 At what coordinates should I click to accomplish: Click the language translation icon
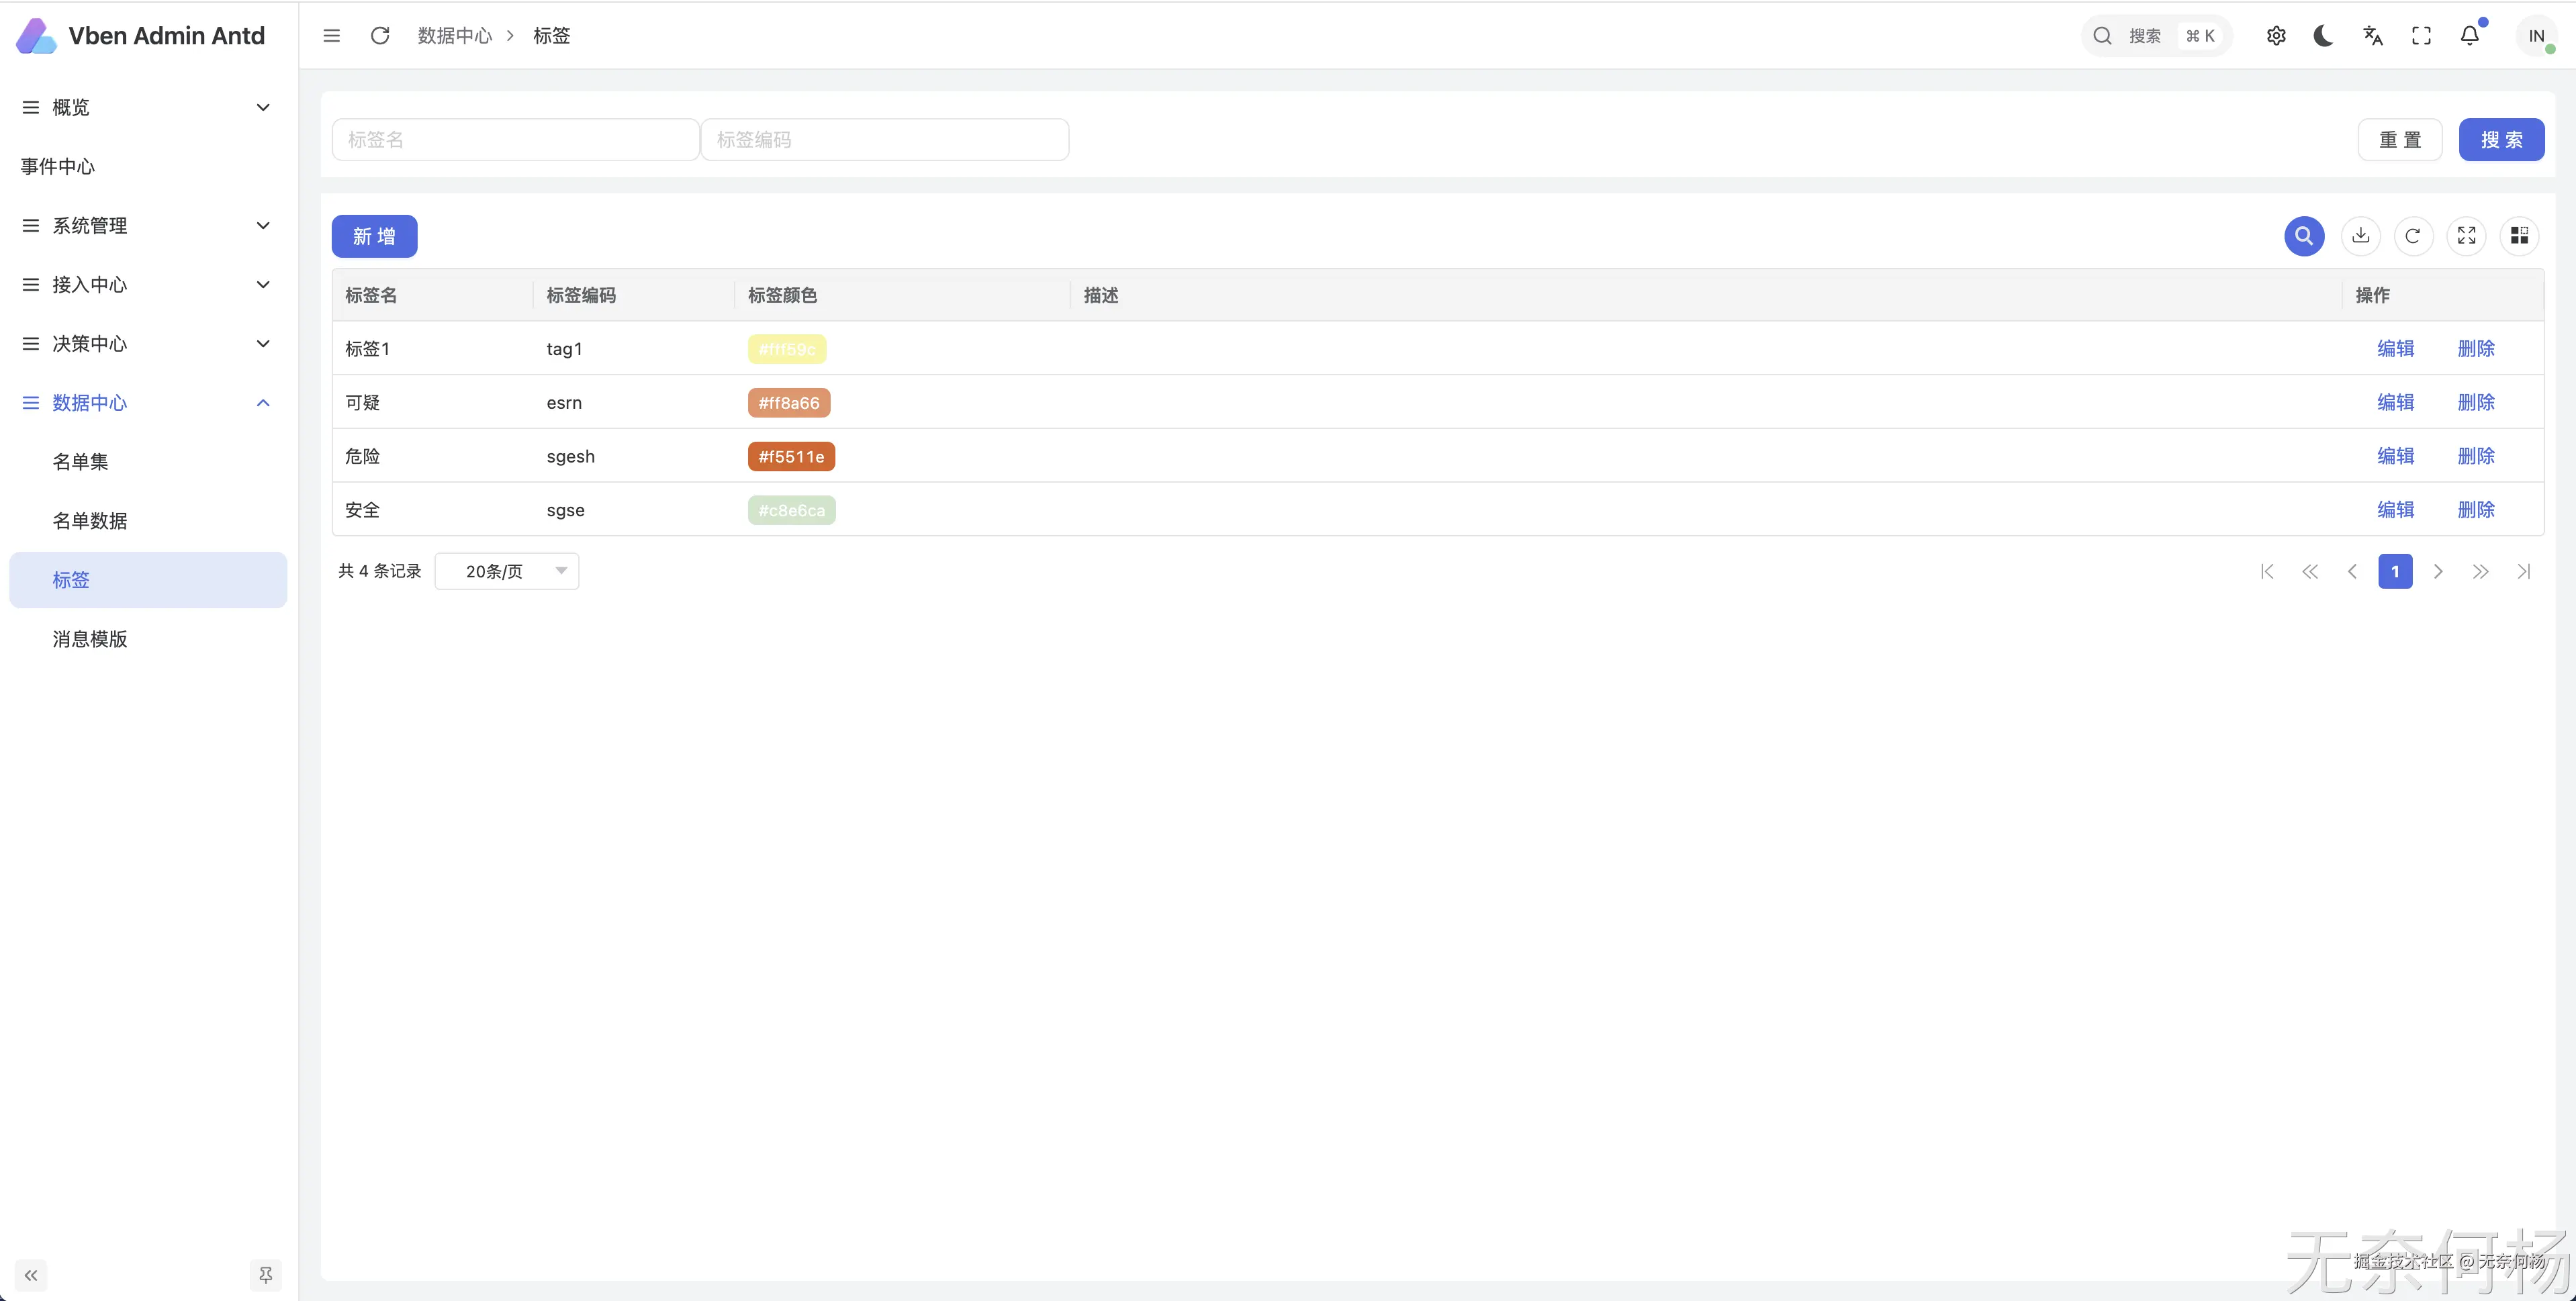click(2372, 36)
